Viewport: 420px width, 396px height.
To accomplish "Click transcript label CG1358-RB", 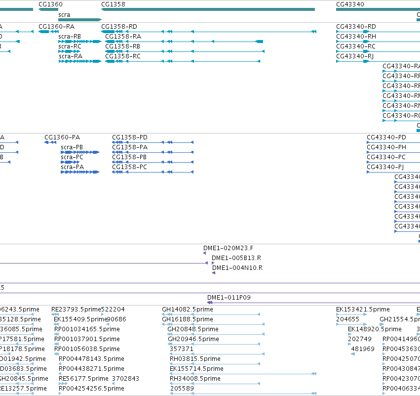I will (x=123, y=46).
